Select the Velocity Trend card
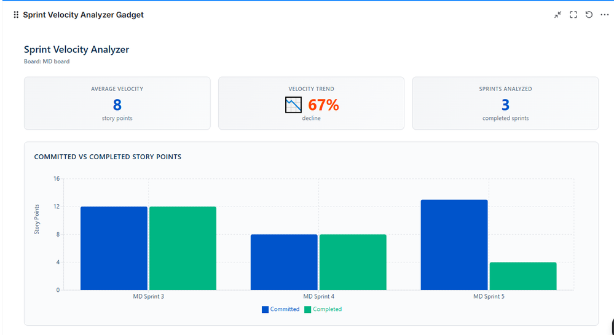The image size is (614, 335). [x=312, y=103]
